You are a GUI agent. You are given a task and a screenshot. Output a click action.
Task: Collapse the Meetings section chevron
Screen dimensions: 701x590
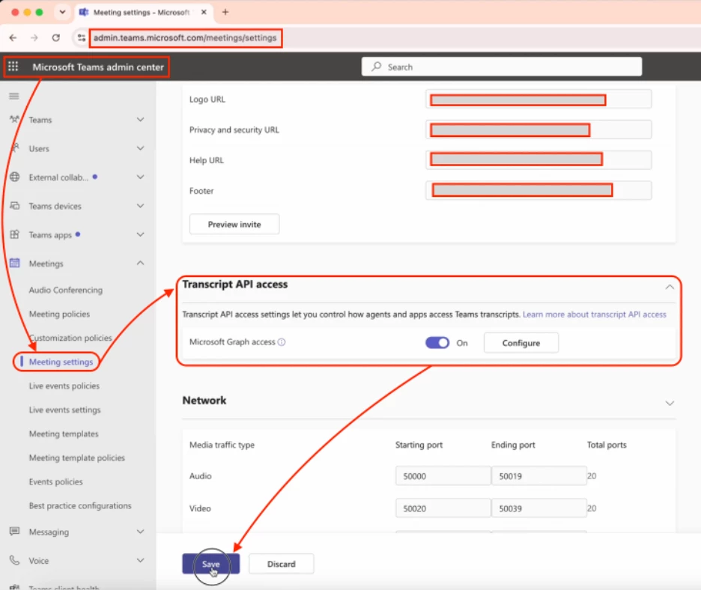[x=140, y=263]
